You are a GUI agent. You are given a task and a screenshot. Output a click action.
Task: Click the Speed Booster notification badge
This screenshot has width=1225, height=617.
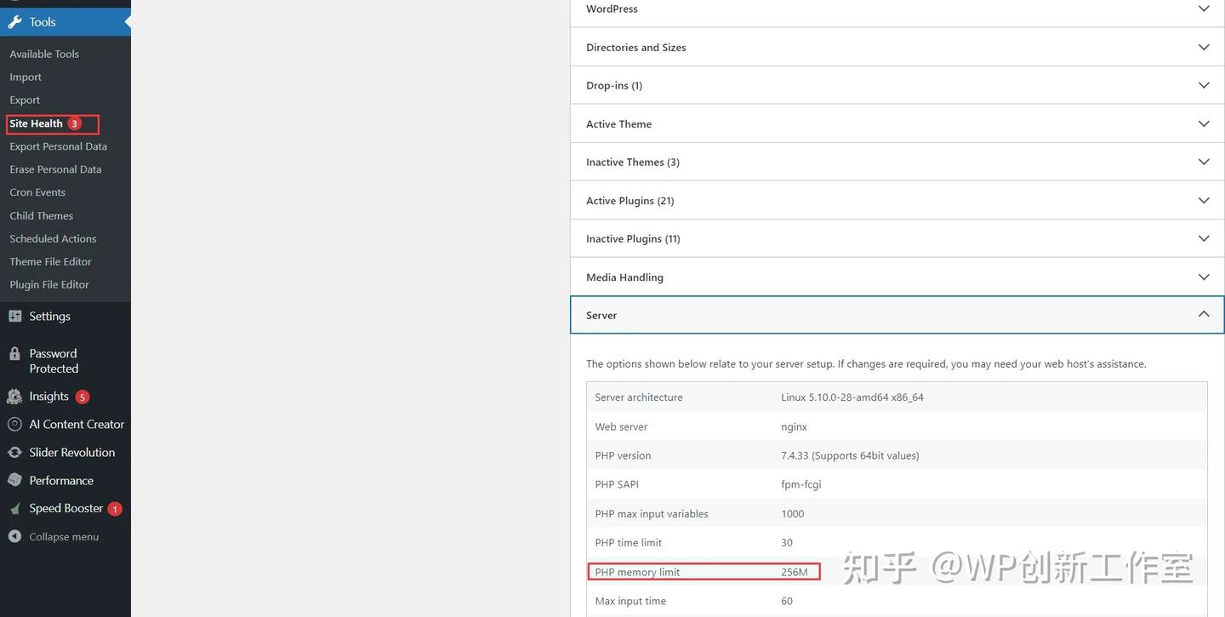tap(115, 509)
